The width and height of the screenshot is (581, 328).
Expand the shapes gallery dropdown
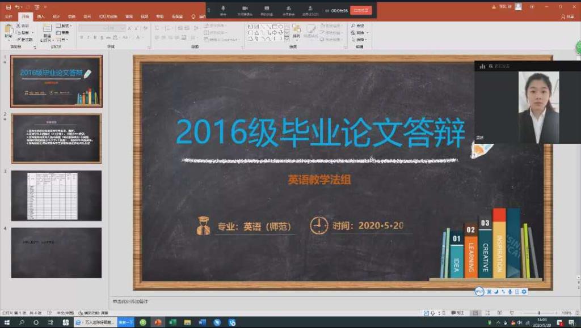tap(287, 40)
